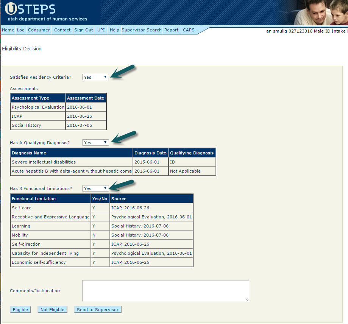The width and height of the screenshot is (348, 324).
Task: Click the Send to Supervisor button
Action: 97,310
